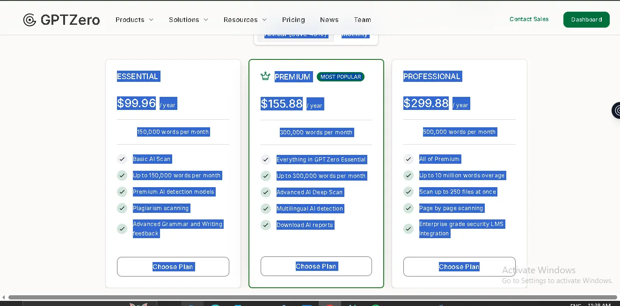Choose Plan for the Essential tier
Screen dimensions: 620x306
(x=173, y=267)
